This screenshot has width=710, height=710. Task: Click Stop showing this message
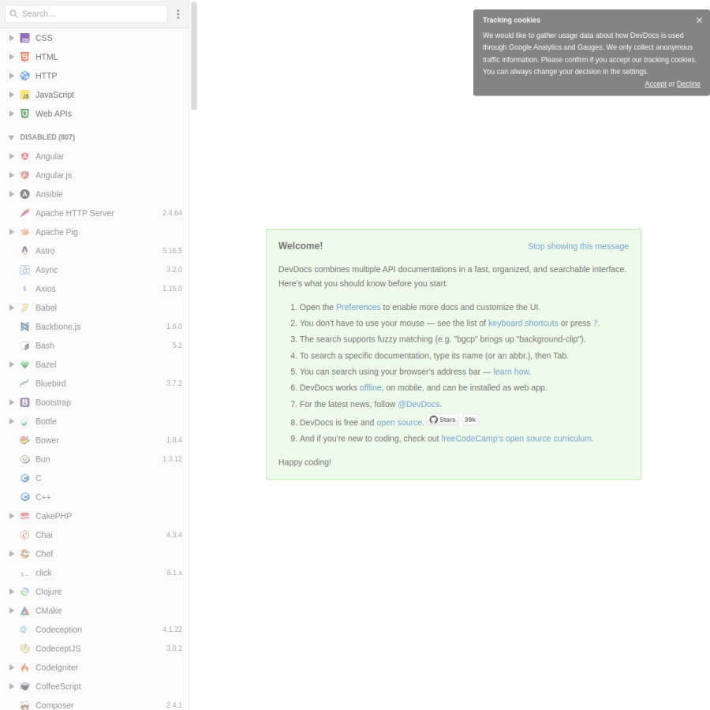pyautogui.click(x=577, y=246)
